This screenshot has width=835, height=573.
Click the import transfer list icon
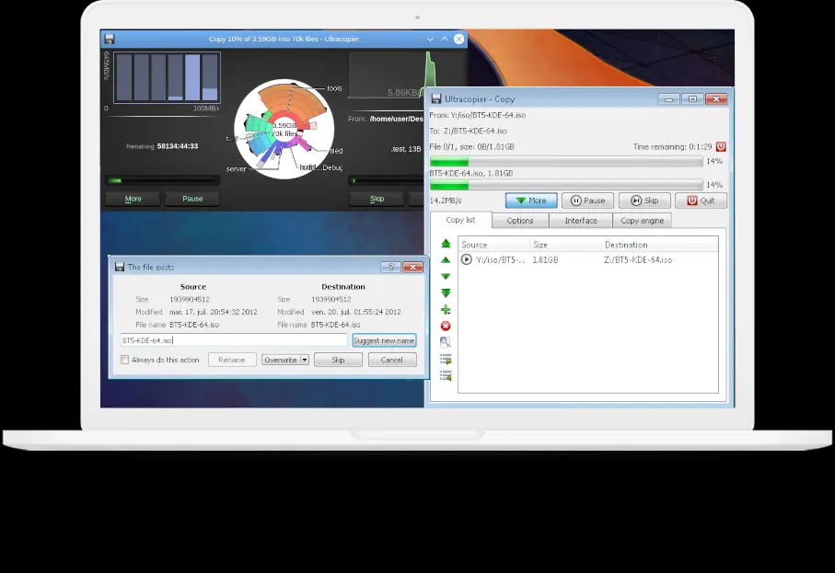pos(446,375)
